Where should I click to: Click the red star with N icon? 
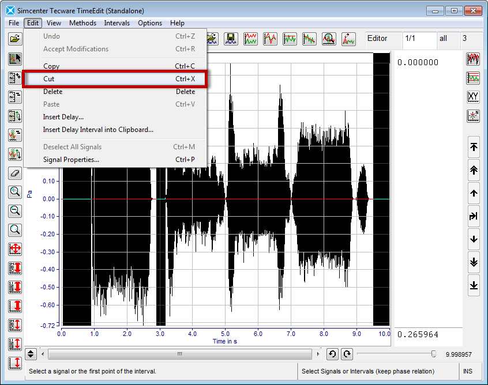coord(473,116)
